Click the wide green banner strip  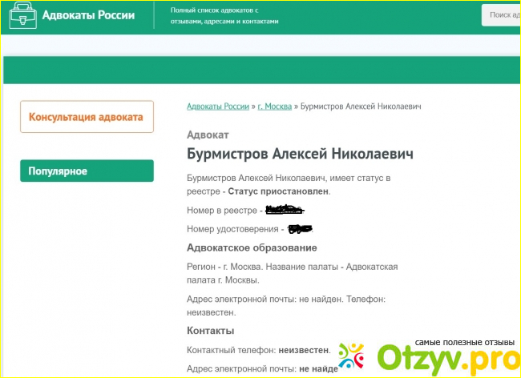click(260, 70)
